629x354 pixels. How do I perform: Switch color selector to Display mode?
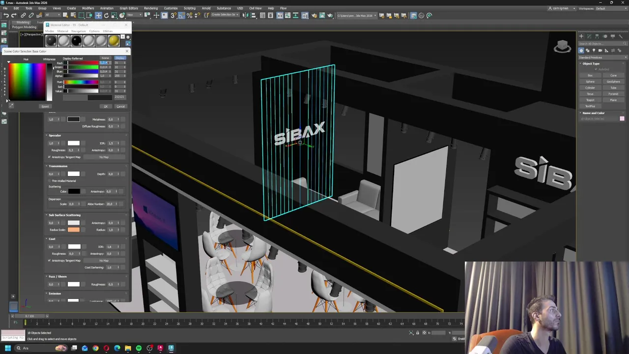pos(120,58)
